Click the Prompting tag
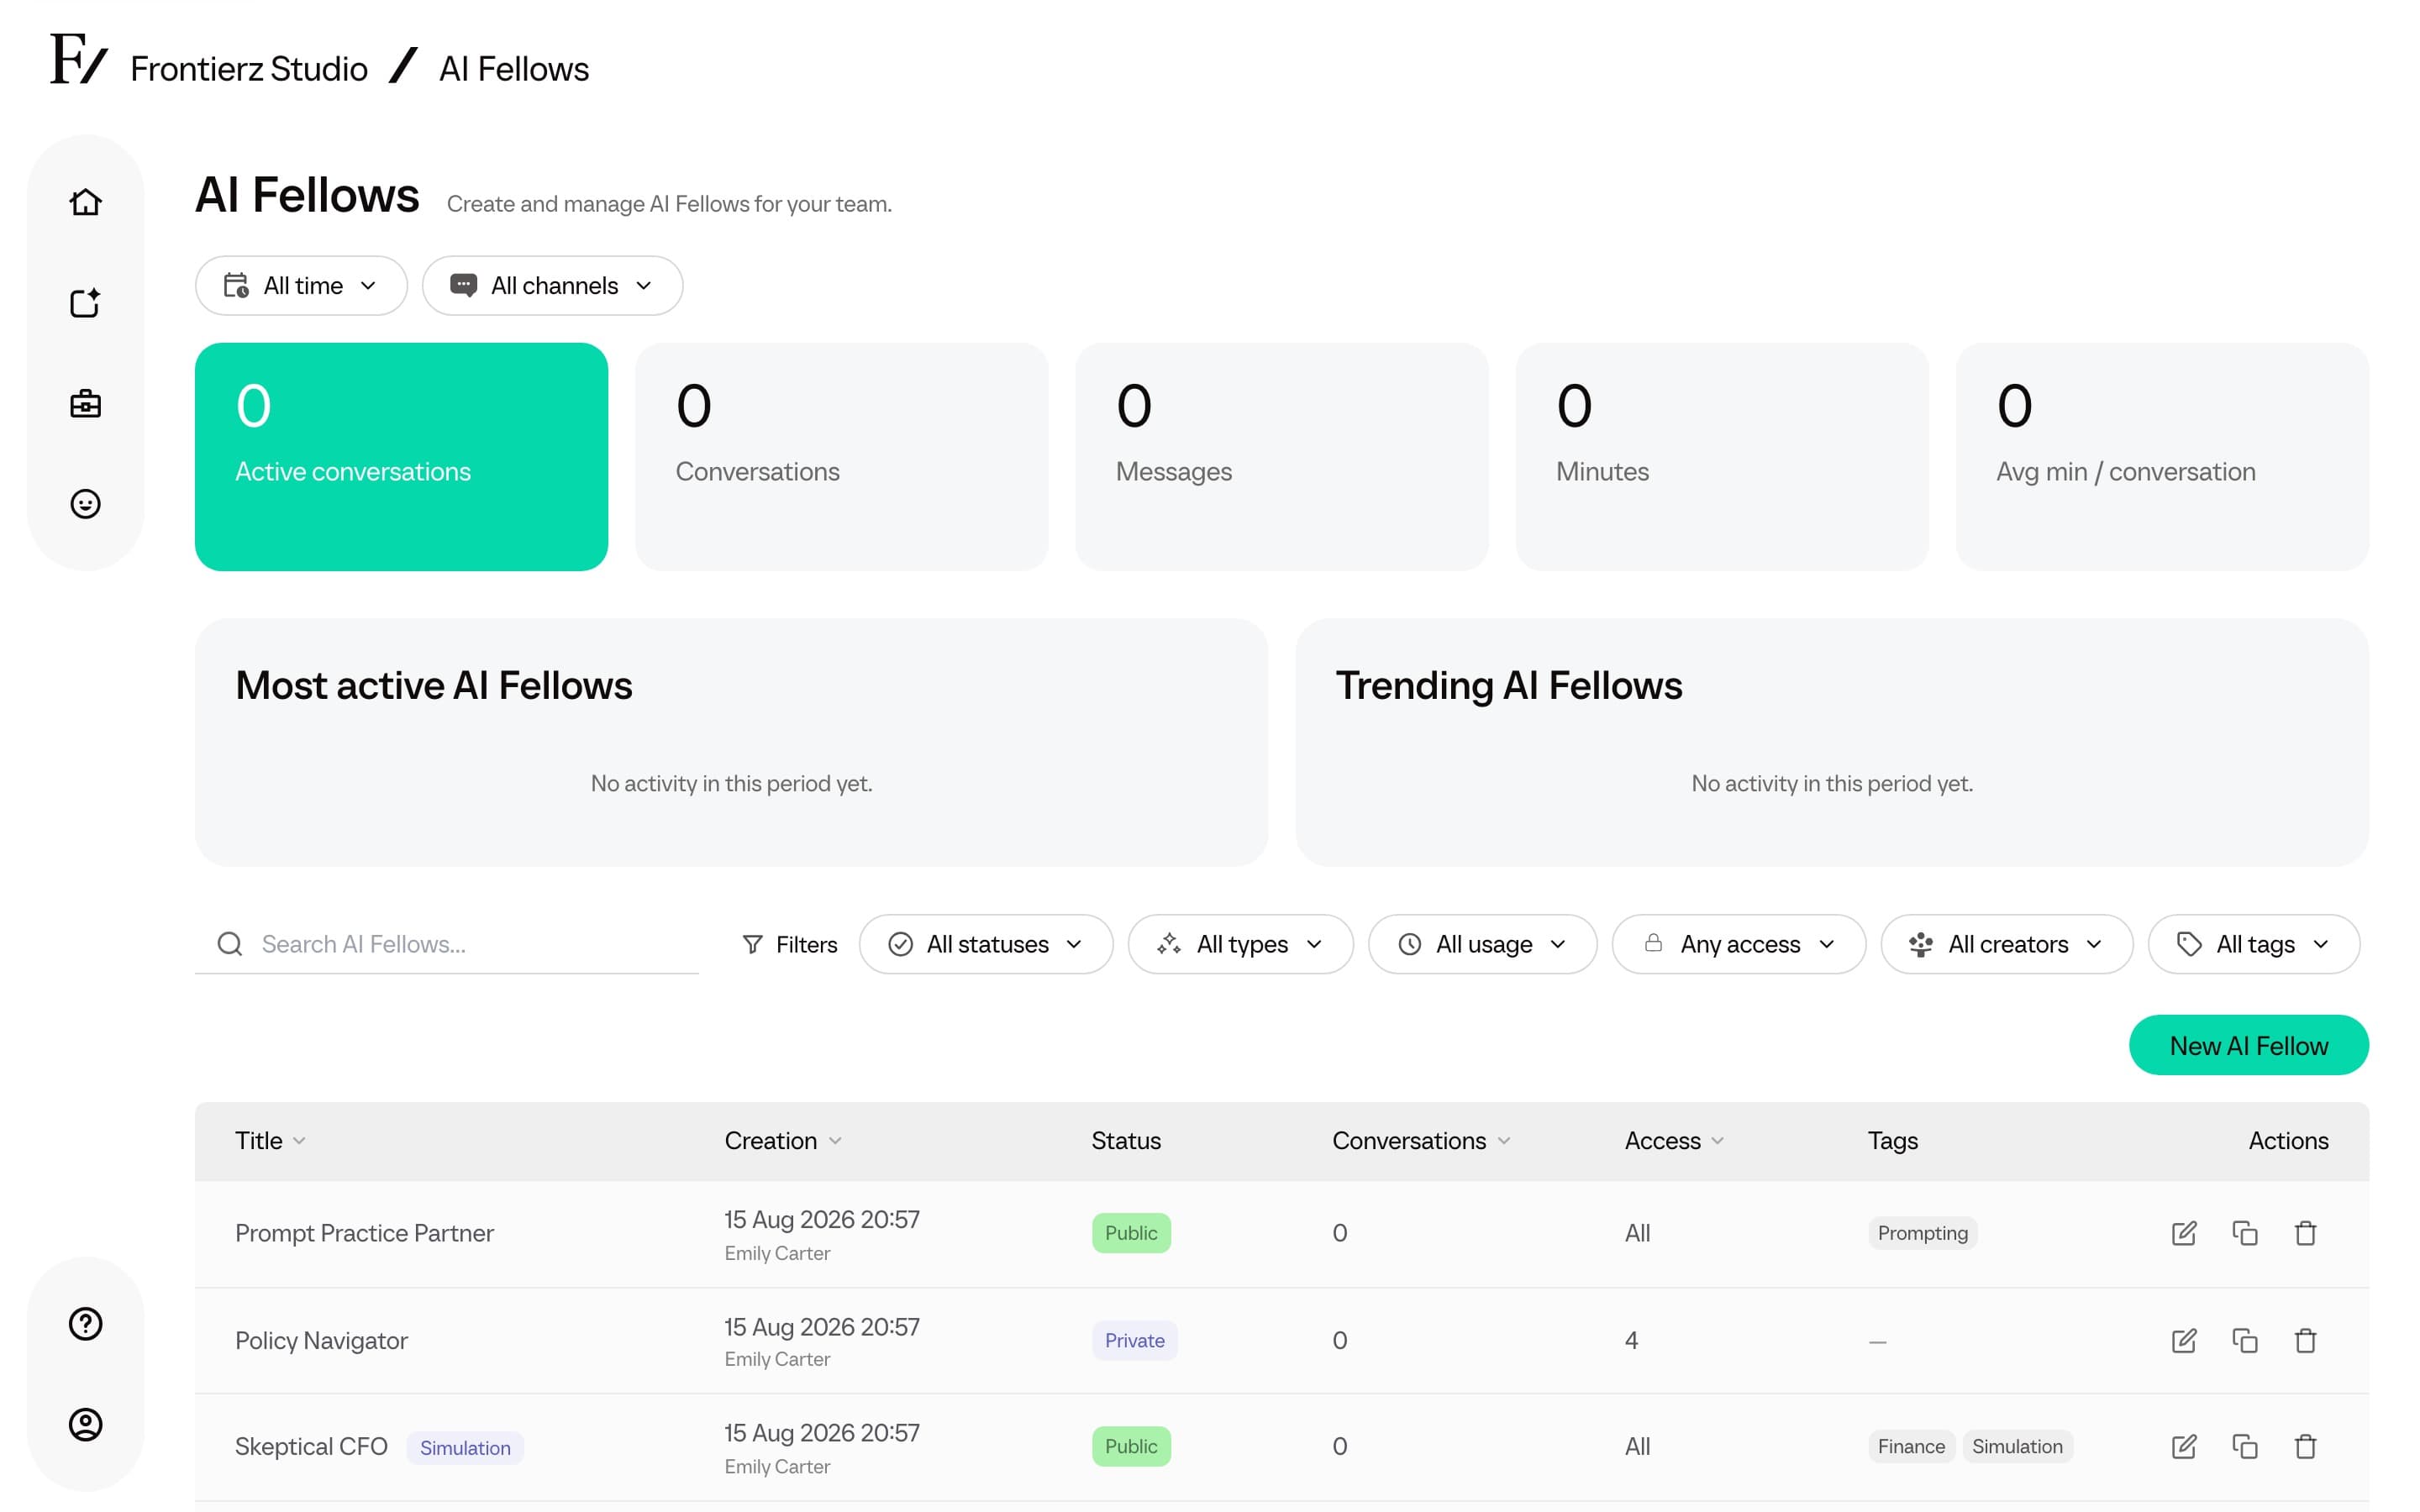The height and width of the screenshot is (1512, 2420). pos(1922,1233)
